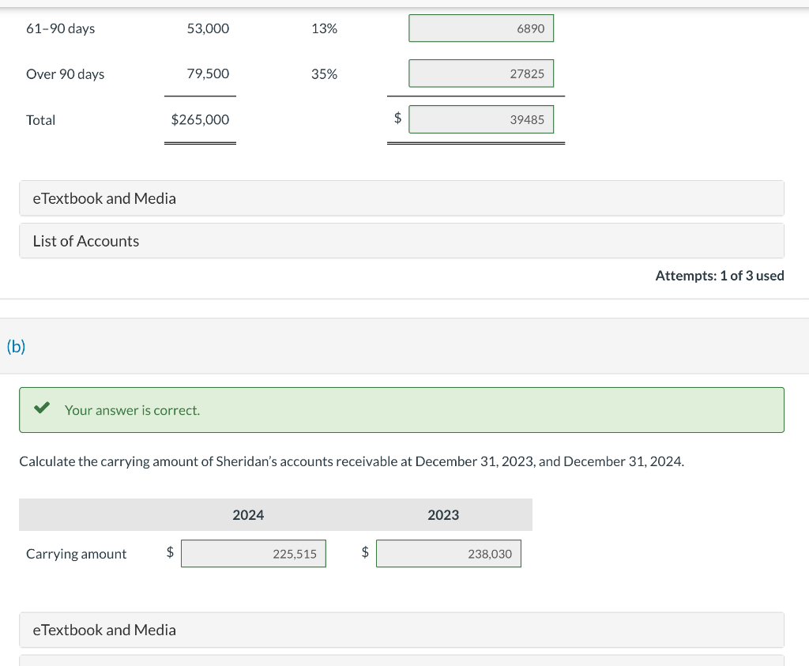Click the 13% percentage value
Viewport: 809px width, 666px height.
point(324,28)
